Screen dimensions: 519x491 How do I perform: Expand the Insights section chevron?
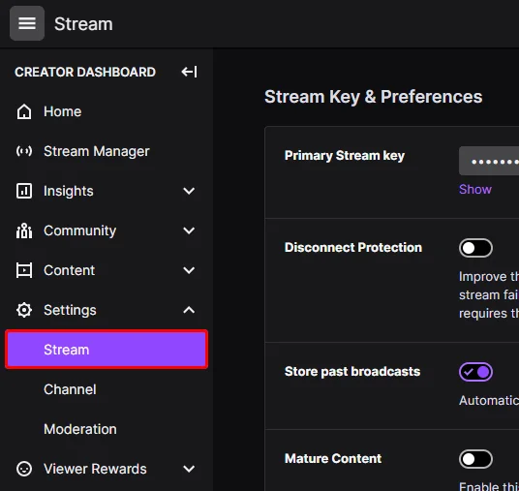pos(189,191)
